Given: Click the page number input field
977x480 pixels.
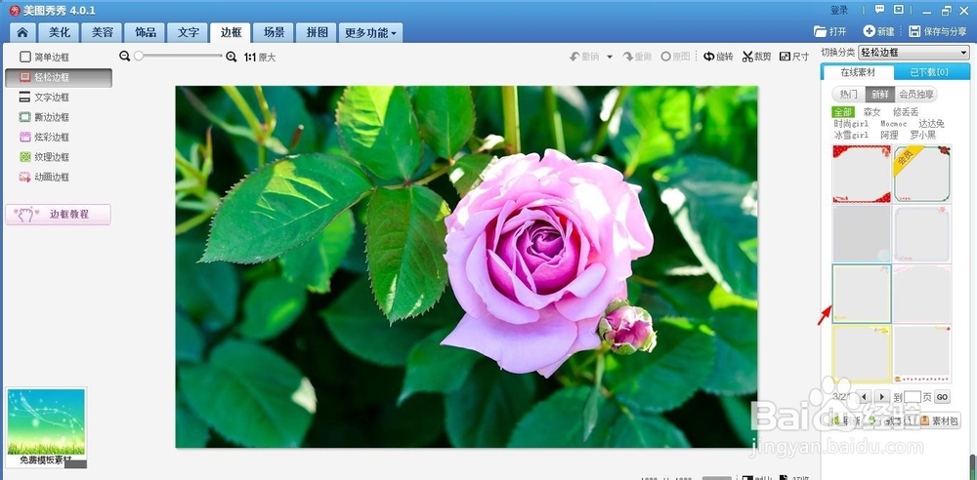Looking at the screenshot, I should [913, 397].
